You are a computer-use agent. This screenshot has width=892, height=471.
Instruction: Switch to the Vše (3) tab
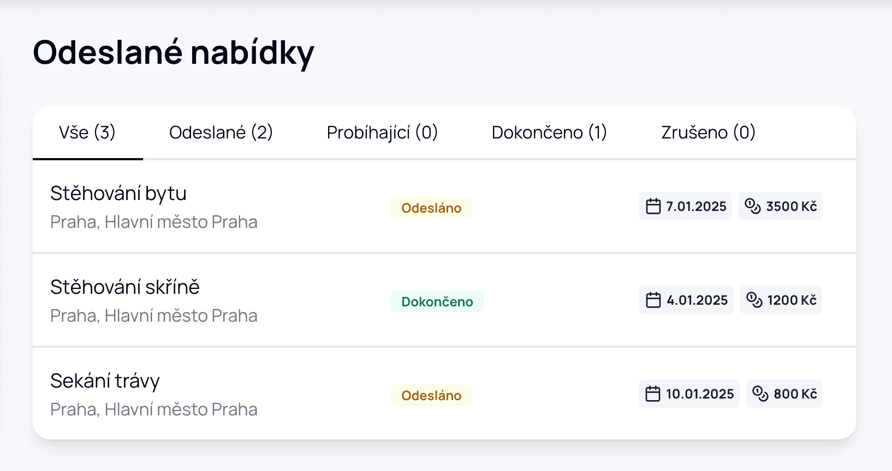point(87,132)
